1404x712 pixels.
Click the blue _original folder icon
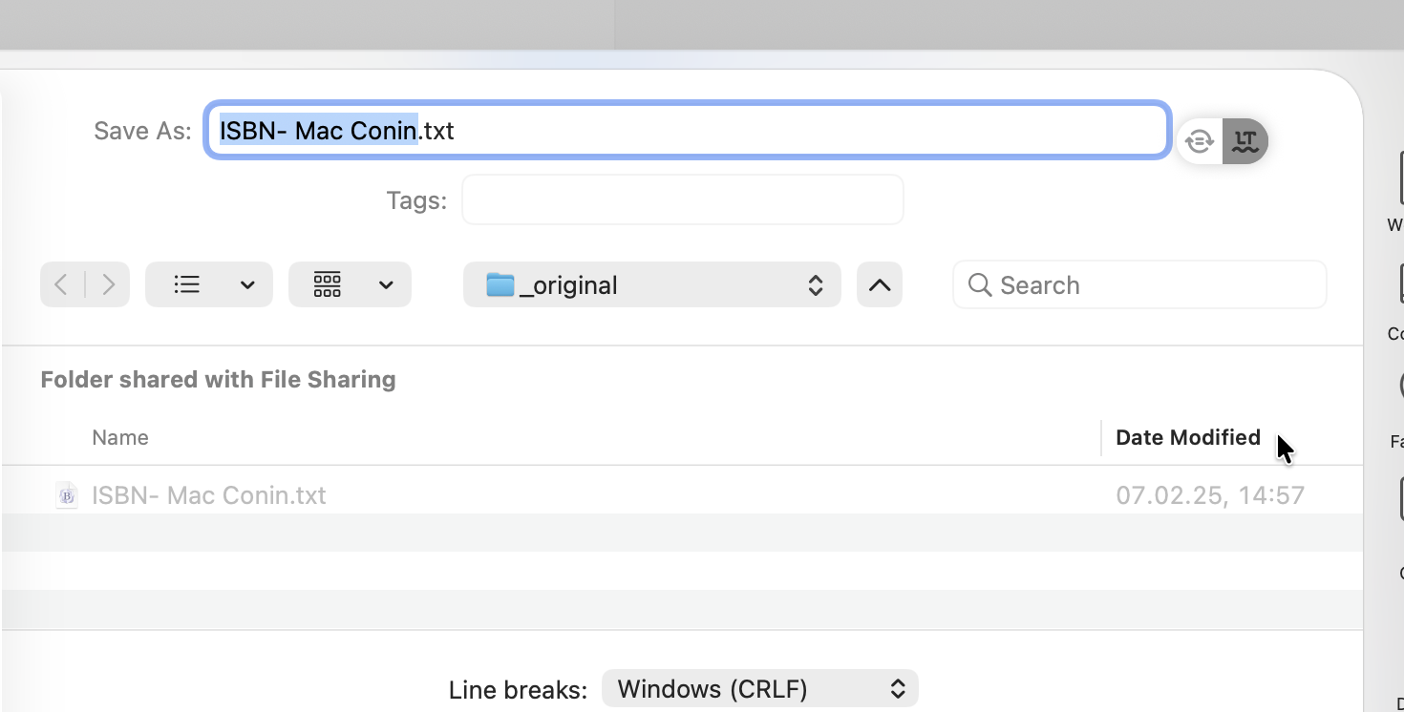pyautogui.click(x=500, y=284)
